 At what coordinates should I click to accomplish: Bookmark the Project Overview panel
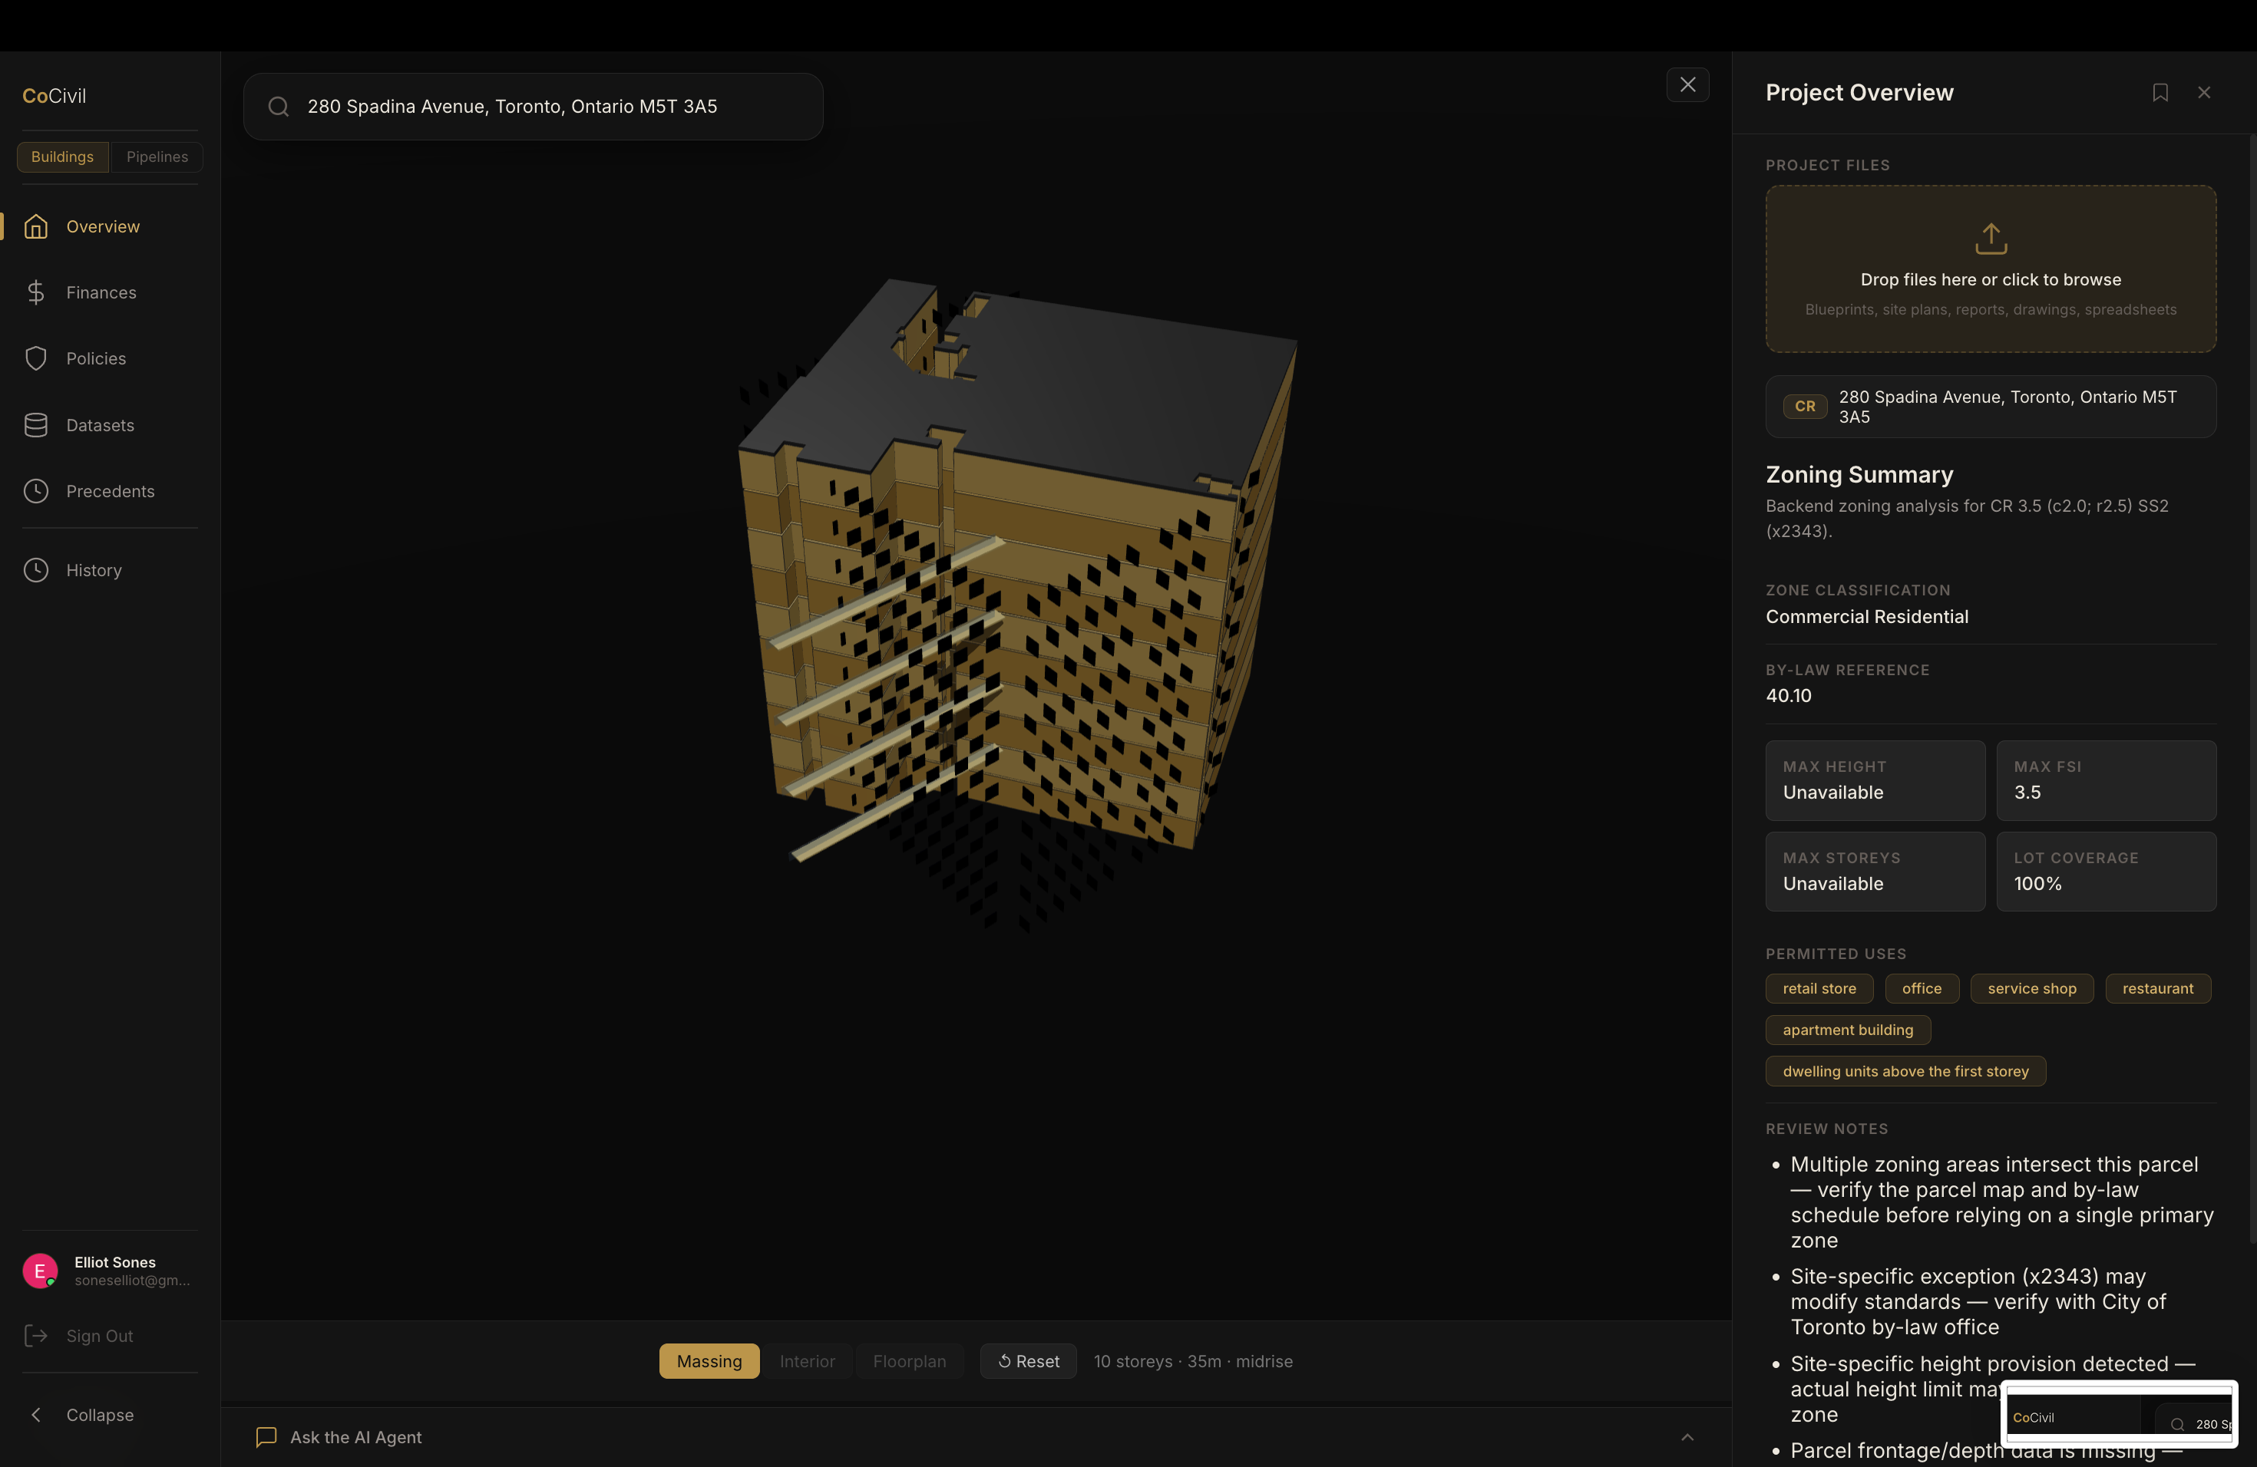[x=2160, y=93]
